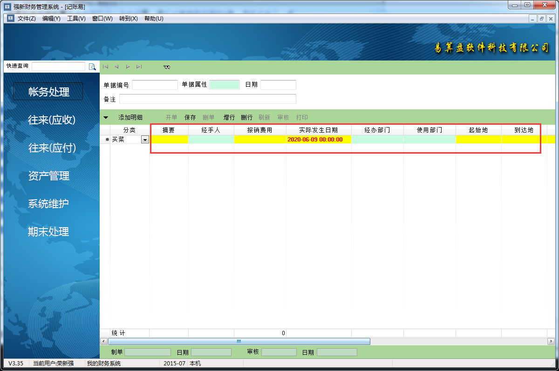Viewport: 559px width, 371px height.
Task: Open the 文件(Z) menu
Action: (x=27, y=19)
